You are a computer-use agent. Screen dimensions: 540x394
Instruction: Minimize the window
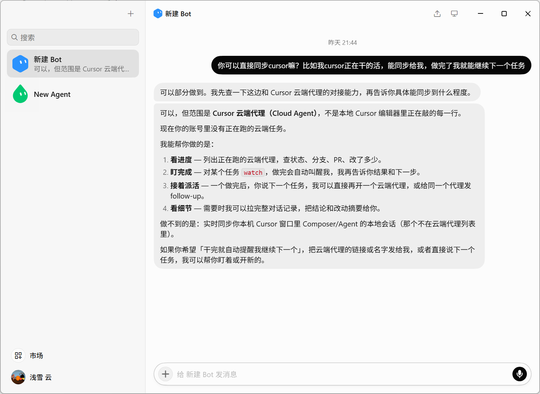[x=480, y=14]
